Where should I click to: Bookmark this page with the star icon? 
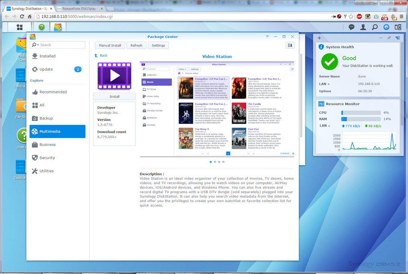[x=351, y=16]
